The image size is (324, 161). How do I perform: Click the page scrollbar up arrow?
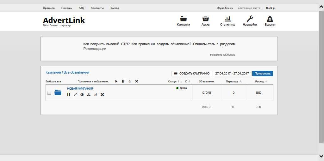coord(321,8)
